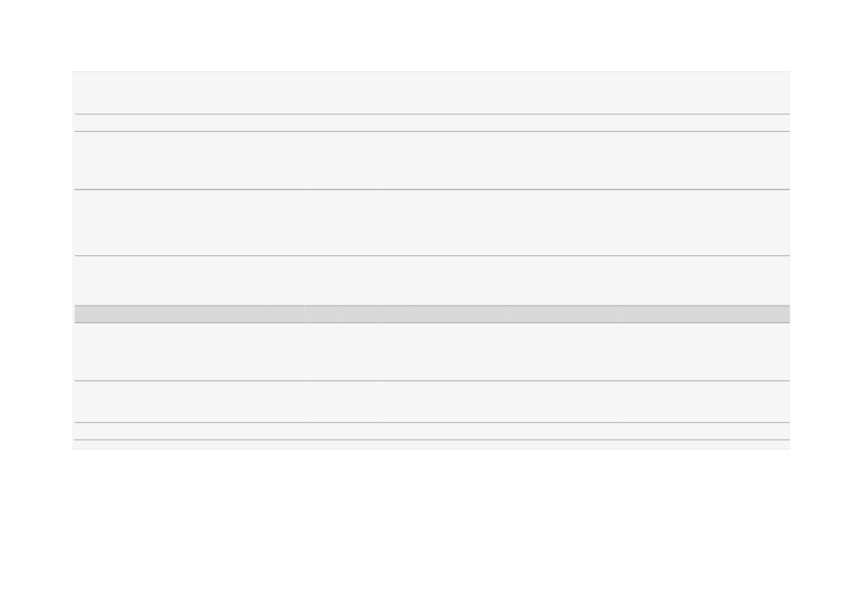
Task: Select the sixth cell of the gray highlighted row
Action: (x=565, y=314)
